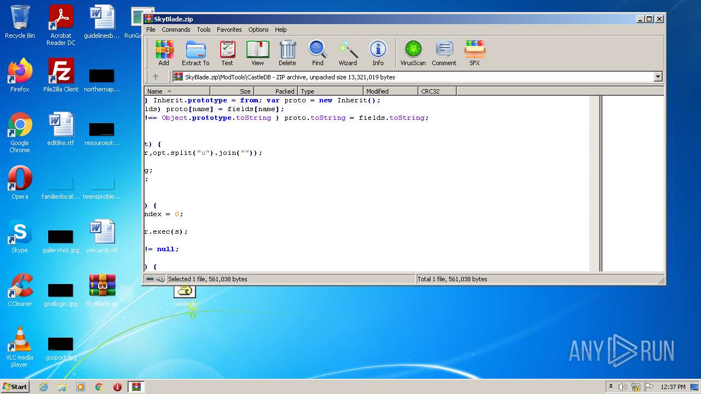Select guidelinesb Word document on desktop
The image size is (701, 394).
click(x=102, y=22)
